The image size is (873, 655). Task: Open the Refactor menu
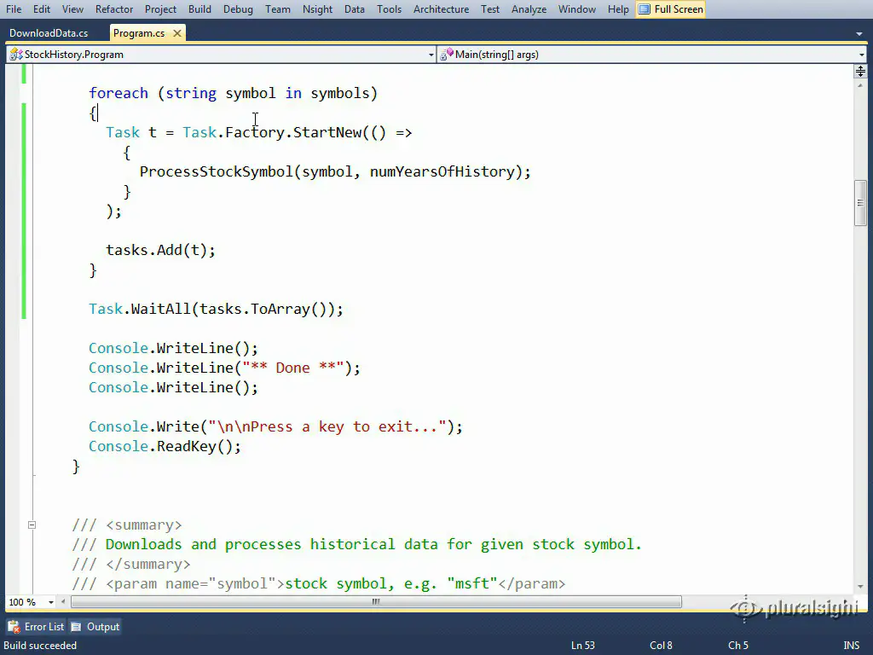pos(114,9)
